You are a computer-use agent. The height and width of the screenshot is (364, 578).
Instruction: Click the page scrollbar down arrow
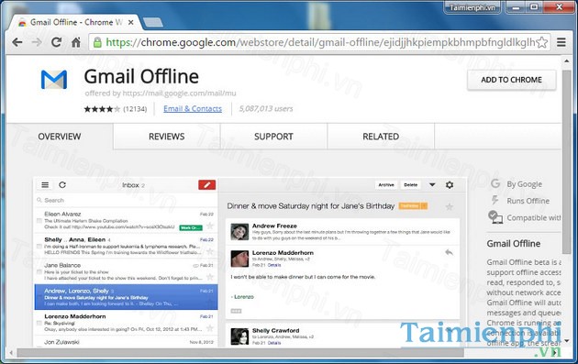[x=567, y=341]
